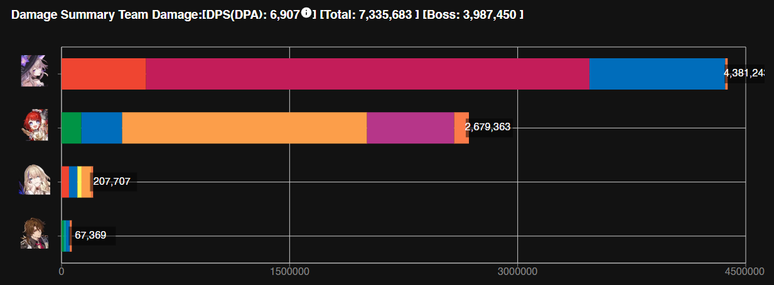The height and width of the screenshot is (285, 774).
Task: Click the 207,707 damage label
Action: coord(112,182)
